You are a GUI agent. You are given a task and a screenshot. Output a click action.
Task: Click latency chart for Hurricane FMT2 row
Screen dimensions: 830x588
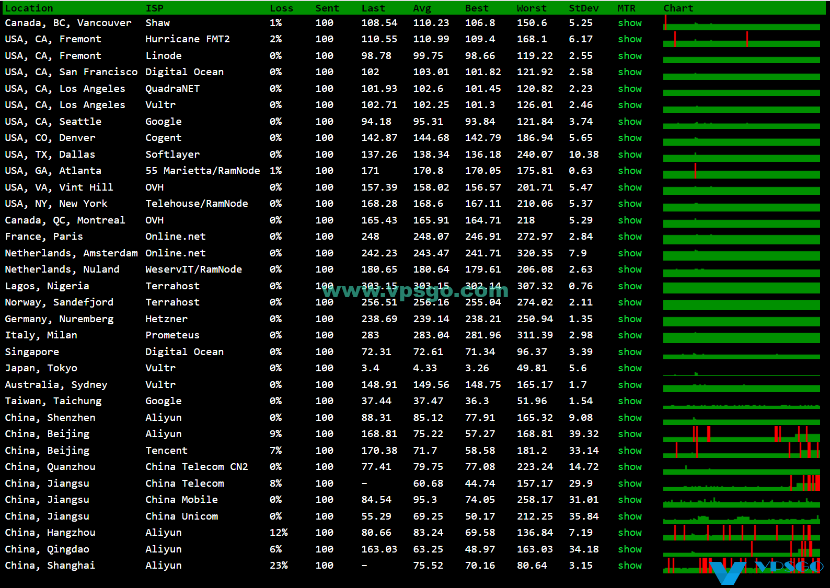pyautogui.click(x=742, y=39)
